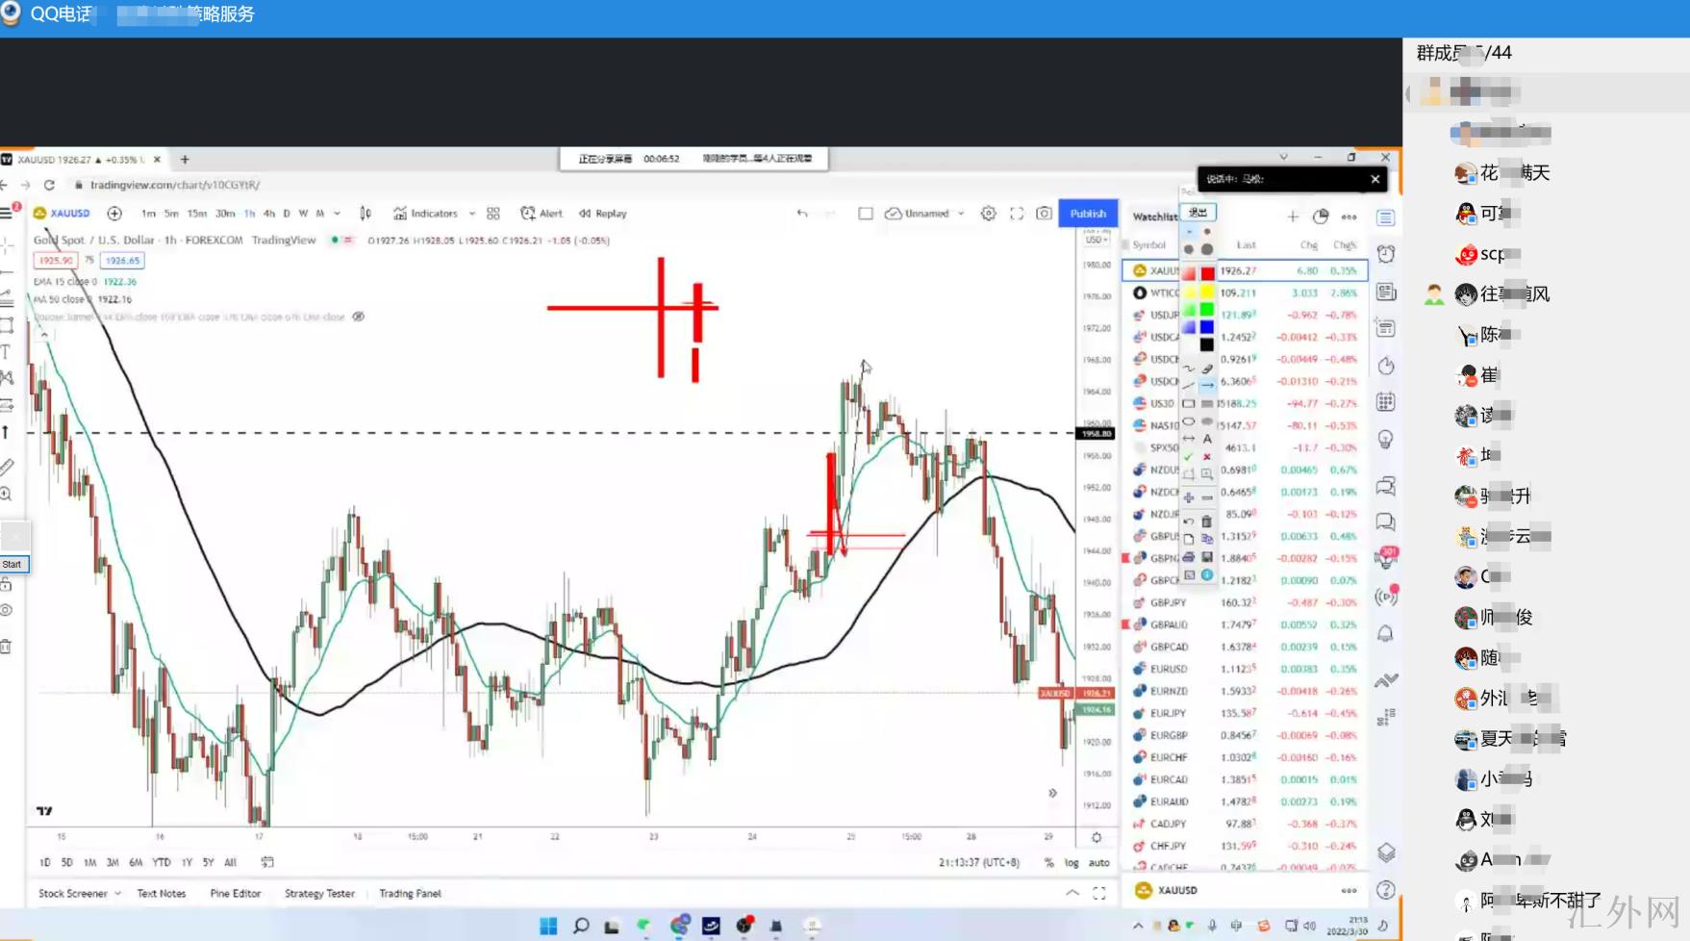Image resolution: width=1690 pixels, height=941 pixels.
Task: Open chart settings gear icon
Action: 988,214
